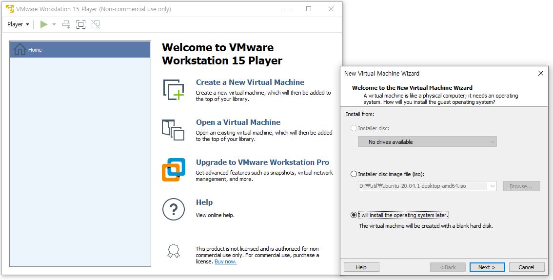This screenshot has width=553, height=280.
Task: Click the green Power On play icon
Action: 44,24
